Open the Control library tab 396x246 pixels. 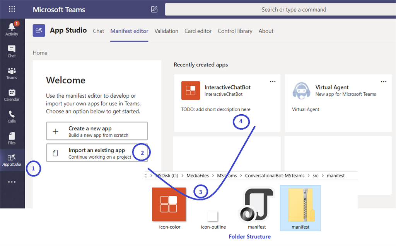pyautogui.click(x=235, y=31)
